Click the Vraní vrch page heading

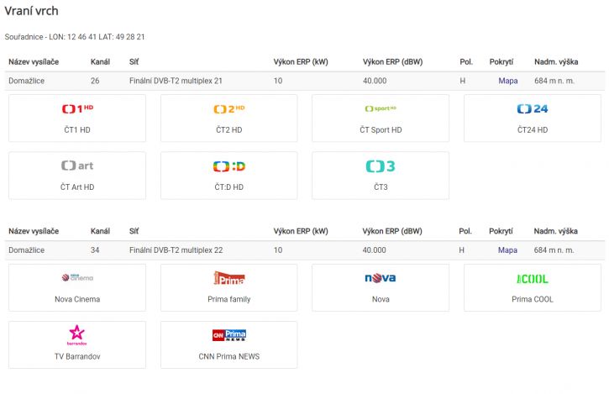pyautogui.click(x=31, y=11)
